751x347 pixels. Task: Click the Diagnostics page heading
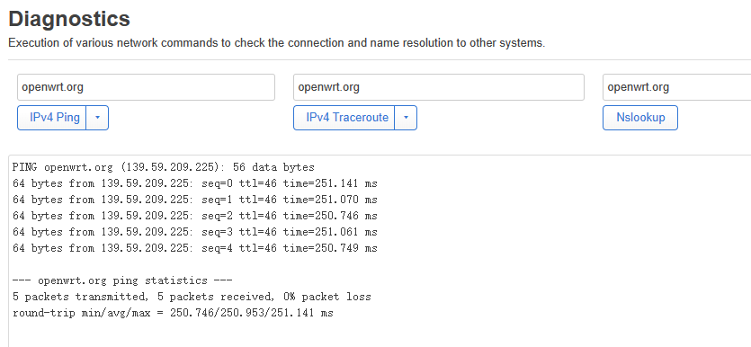[69, 19]
